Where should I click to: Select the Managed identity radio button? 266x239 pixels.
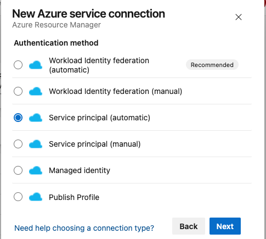click(x=18, y=170)
